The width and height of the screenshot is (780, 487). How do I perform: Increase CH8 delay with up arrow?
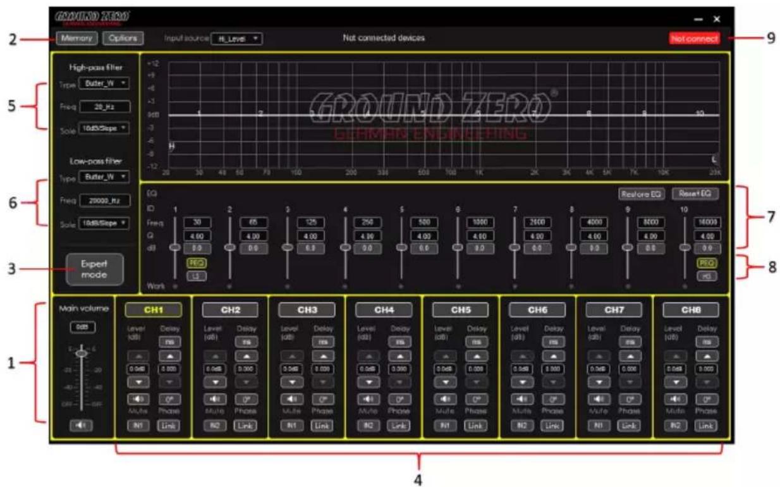[707, 357]
